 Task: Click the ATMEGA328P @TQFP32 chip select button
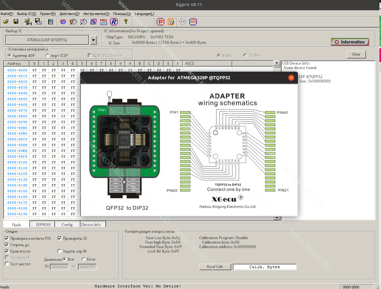(x=47, y=40)
